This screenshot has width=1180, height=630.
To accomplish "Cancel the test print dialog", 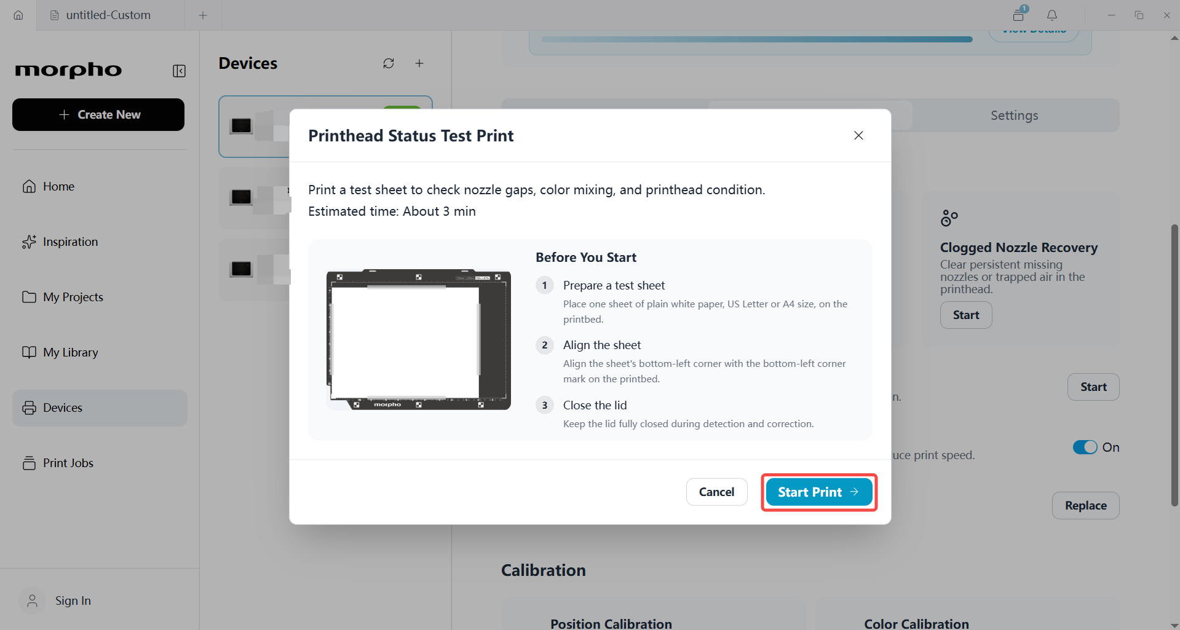I will [x=716, y=492].
